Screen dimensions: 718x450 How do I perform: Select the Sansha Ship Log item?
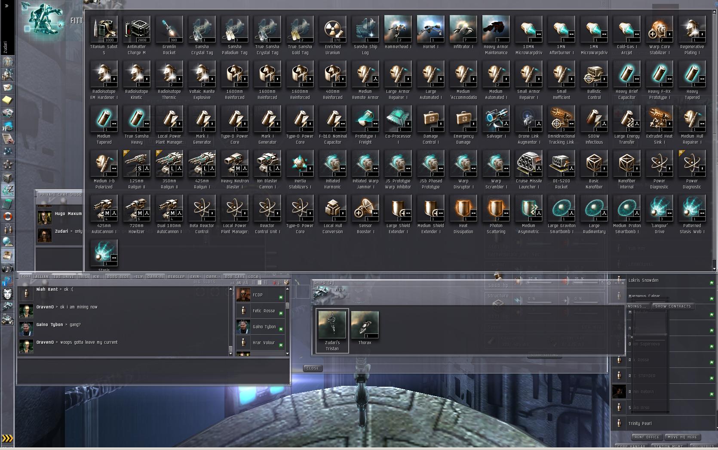click(x=365, y=36)
